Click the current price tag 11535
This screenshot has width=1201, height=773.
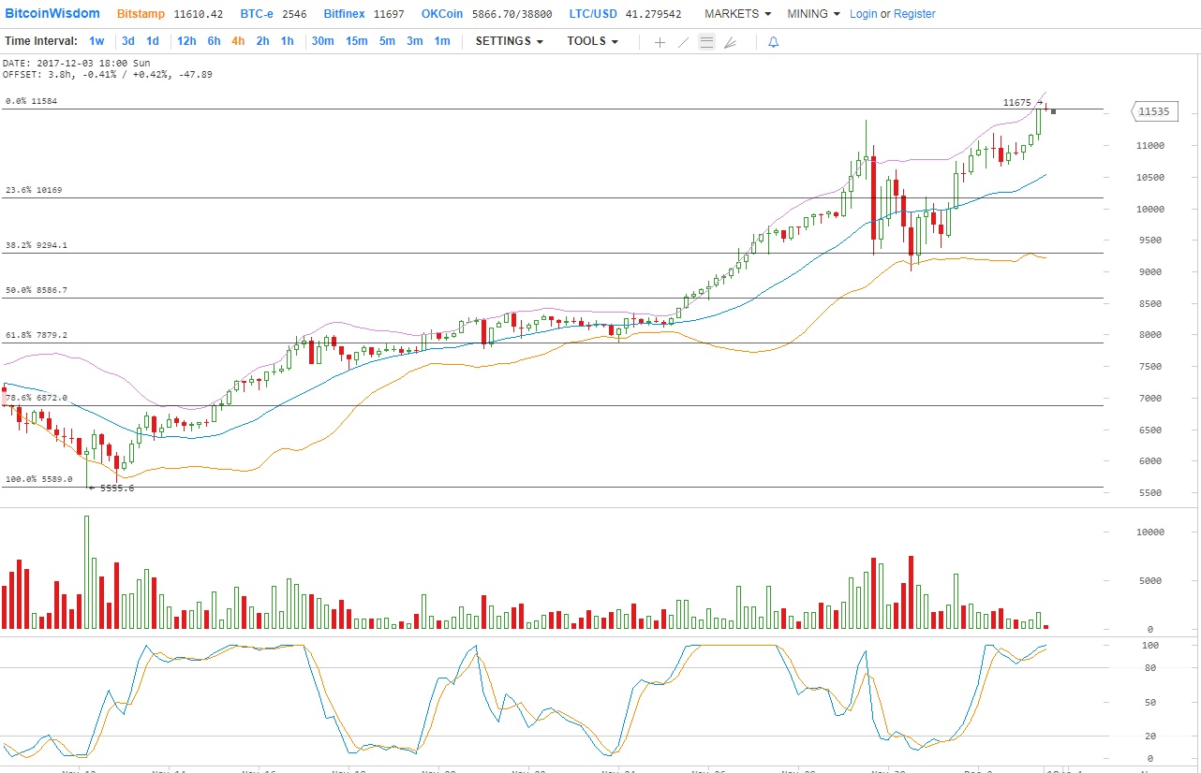tap(1153, 111)
